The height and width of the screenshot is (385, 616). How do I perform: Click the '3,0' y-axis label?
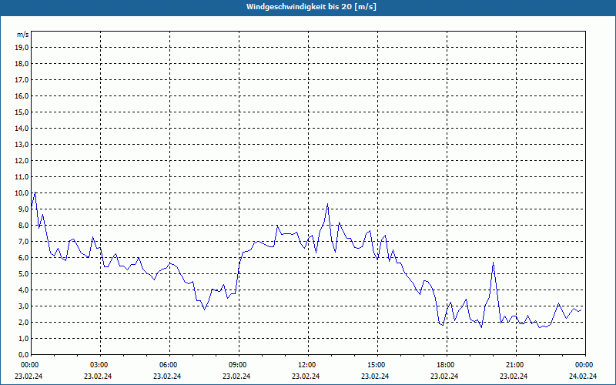[x=23, y=306]
